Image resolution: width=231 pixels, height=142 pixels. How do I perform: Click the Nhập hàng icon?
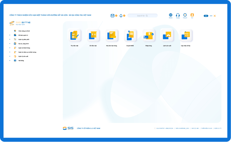click(148, 35)
